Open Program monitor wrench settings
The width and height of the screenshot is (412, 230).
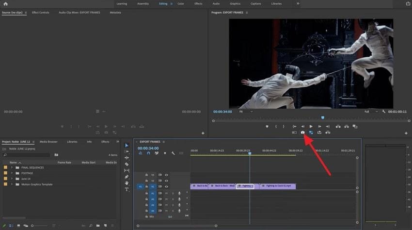point(383,112)
